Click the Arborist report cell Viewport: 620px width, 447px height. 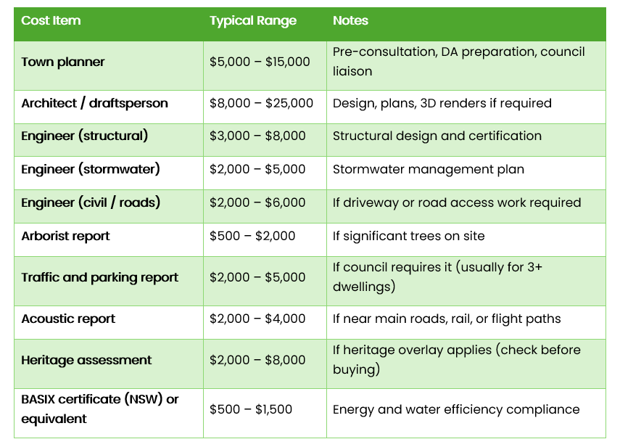66,236
